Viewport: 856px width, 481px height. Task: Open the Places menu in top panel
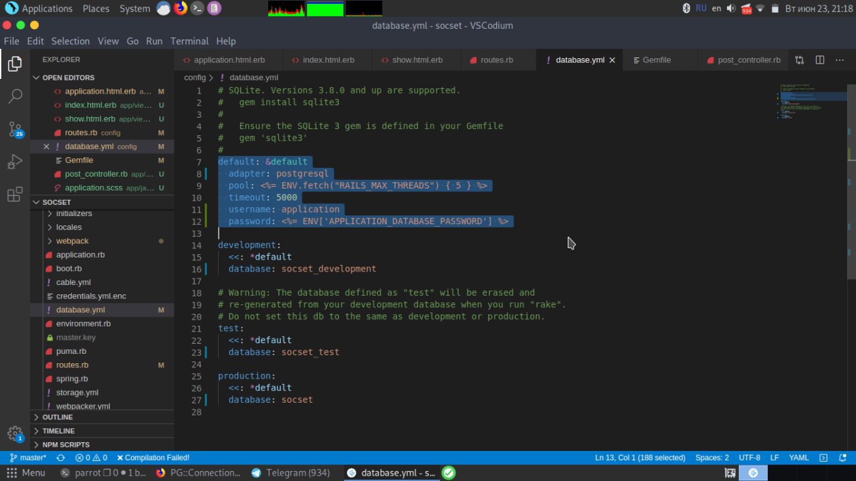tap(96, 8)
